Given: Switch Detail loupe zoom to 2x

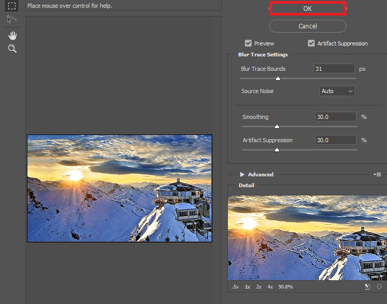Looking at the screenshot, I should (x=258, y=286).
